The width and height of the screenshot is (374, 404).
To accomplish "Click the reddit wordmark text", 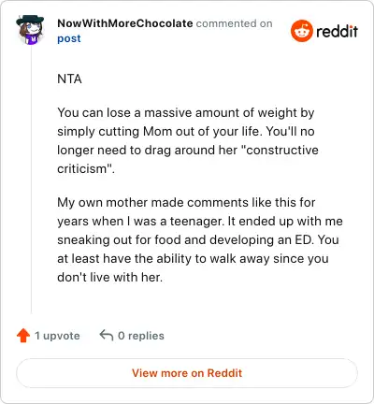I will [337, 31].
